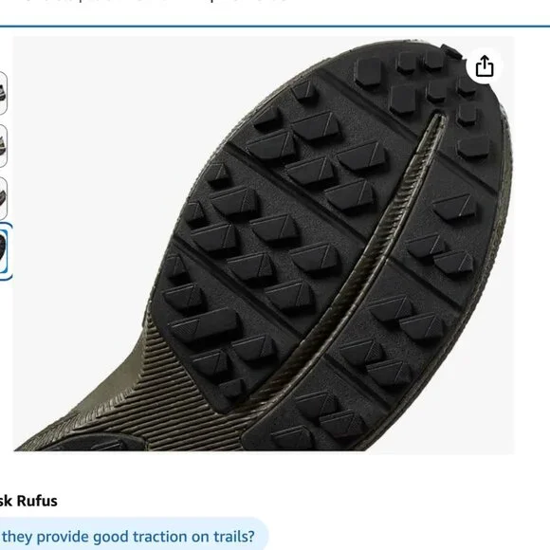Image resolution: width=550 pixels, height=550 pixels.
Task: Ask Rufus about good traction on trails
Action: (x=134, y=537)
